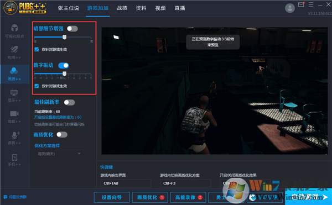332x205 pixels.
Task: Open the 高亮(晴天) 优化方案 dropdown
Action: [59, 154]
